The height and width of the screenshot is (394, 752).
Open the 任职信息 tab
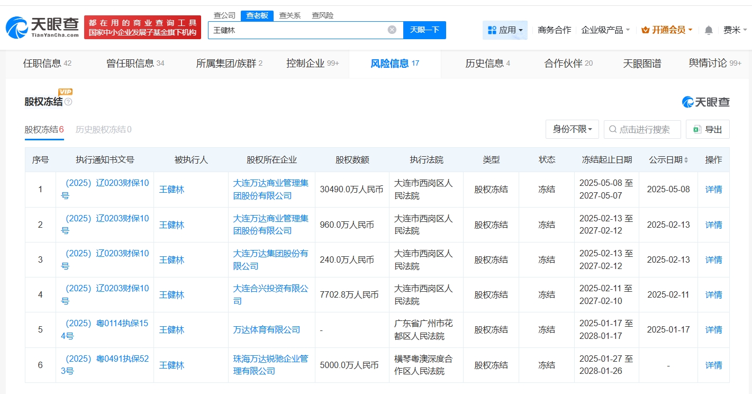click(x=47, y=64)
